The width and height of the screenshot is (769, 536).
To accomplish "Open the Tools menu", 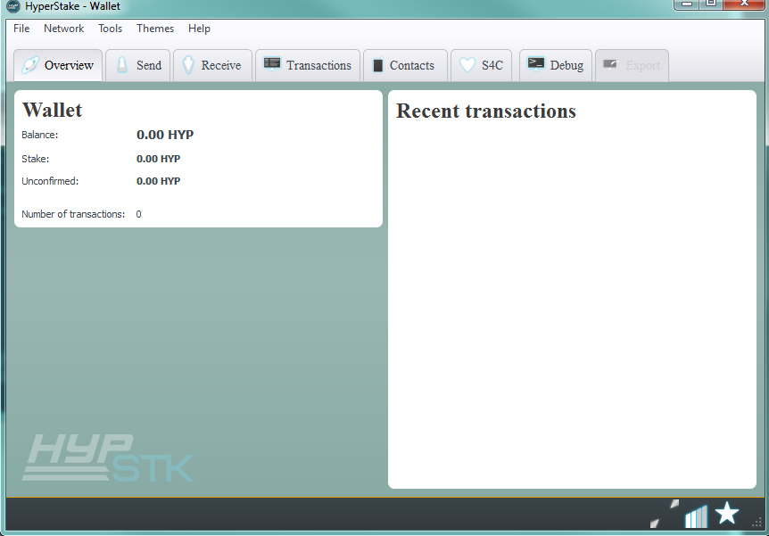I will coord(110,29).
